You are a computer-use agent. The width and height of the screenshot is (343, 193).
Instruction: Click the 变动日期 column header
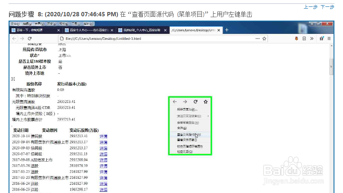click(21, 130)
